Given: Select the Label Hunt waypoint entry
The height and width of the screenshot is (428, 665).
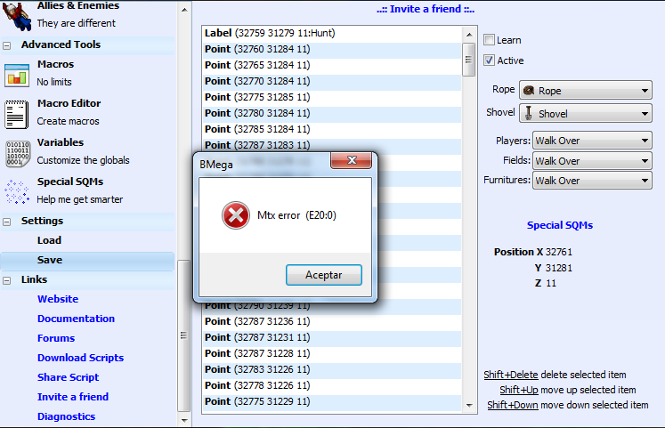Looking at the screenshot, I should coord(270,33).
